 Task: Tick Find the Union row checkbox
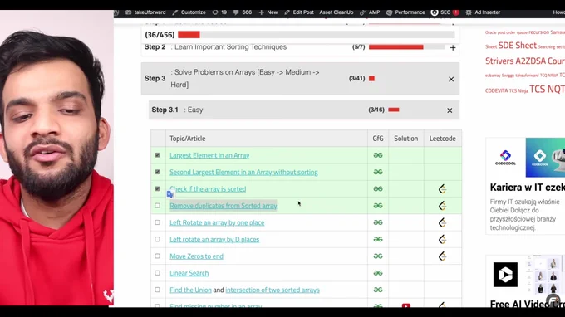click(158, 290)
